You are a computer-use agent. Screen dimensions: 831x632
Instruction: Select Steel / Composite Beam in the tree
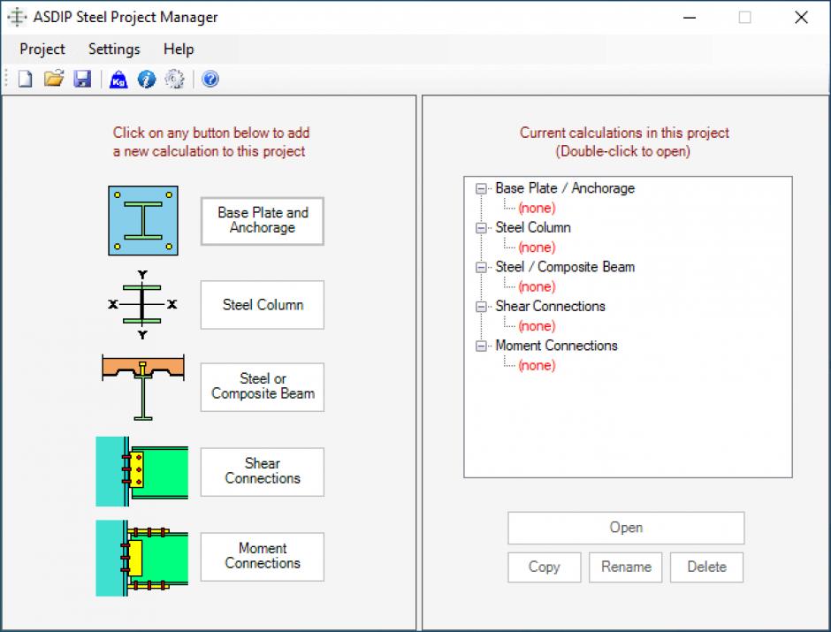565,267
